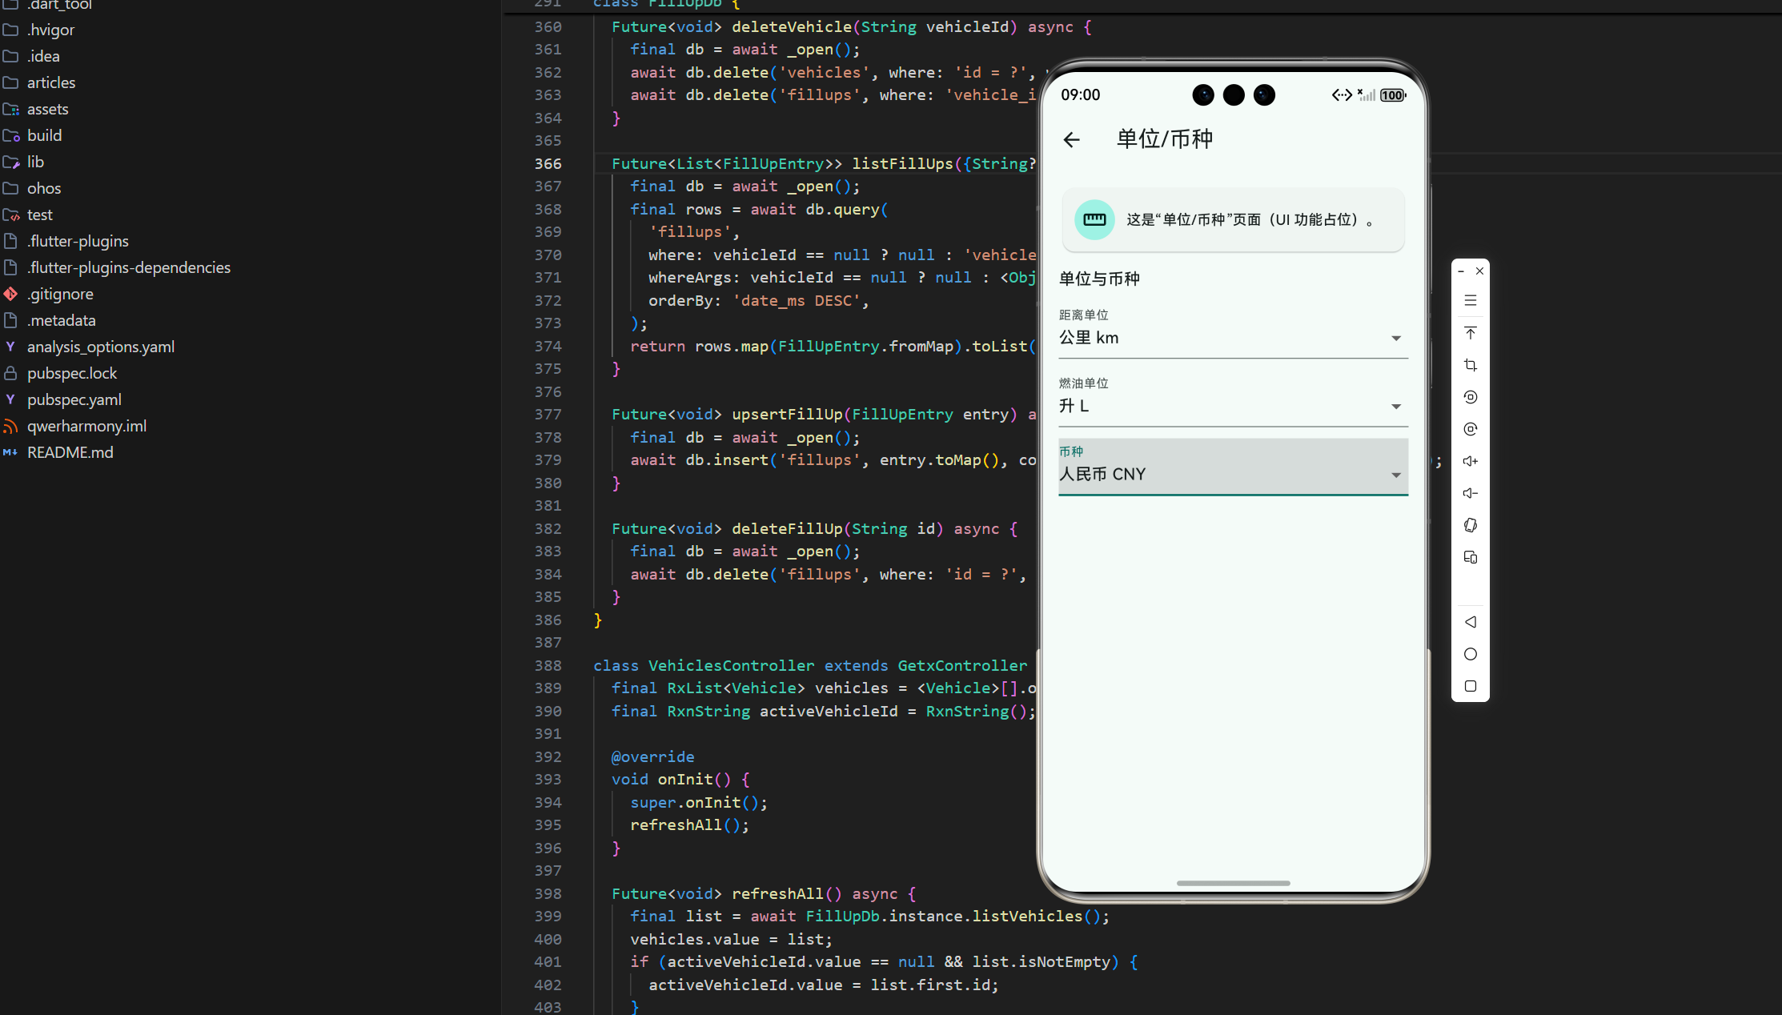Open the 币种 人民币 CNY dropdown
Viewport: 1782px width, 1015px height.
[x=1232, y=474]
